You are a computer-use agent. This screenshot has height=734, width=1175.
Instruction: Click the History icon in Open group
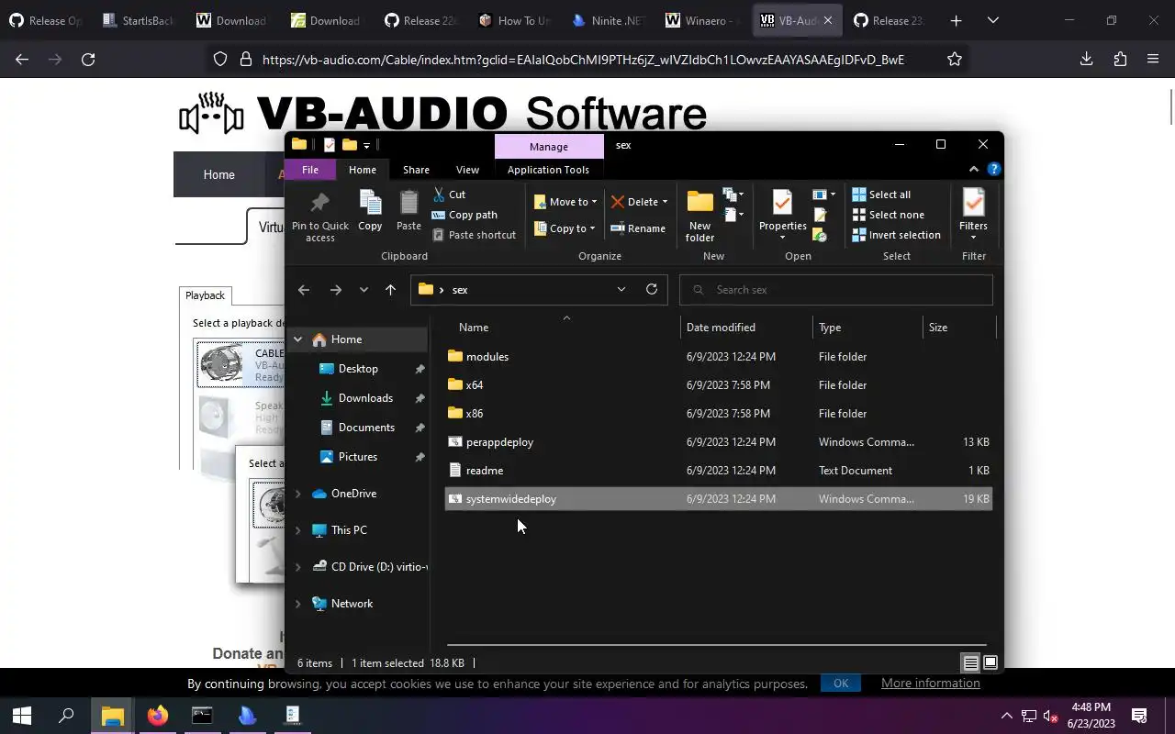(x=821, y=235)
